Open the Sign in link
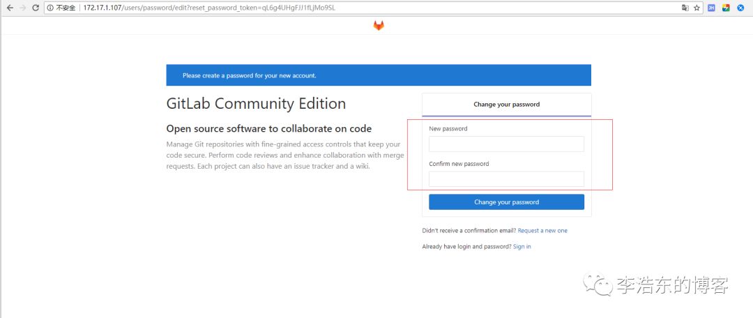This screenshot has width=753, height=318. click(x=522, y=246)
